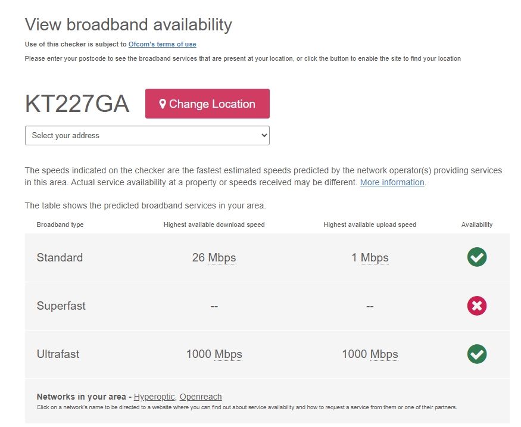The width and height of the screenshot is (521, 427).
Task: Click Mbps abbreviation in Standard upload speed
Action: (x=375, y=258)
